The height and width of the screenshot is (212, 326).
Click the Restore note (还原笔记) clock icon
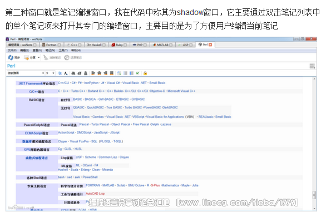(x=67, y=57)
